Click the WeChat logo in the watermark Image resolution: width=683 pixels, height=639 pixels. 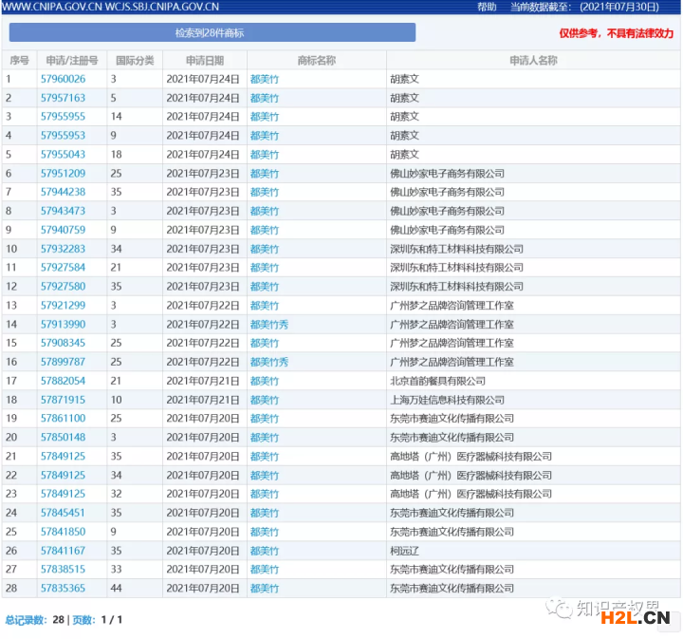[563, 608]
